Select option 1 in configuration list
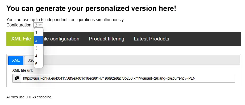The image size is (245, 105). 38,32
